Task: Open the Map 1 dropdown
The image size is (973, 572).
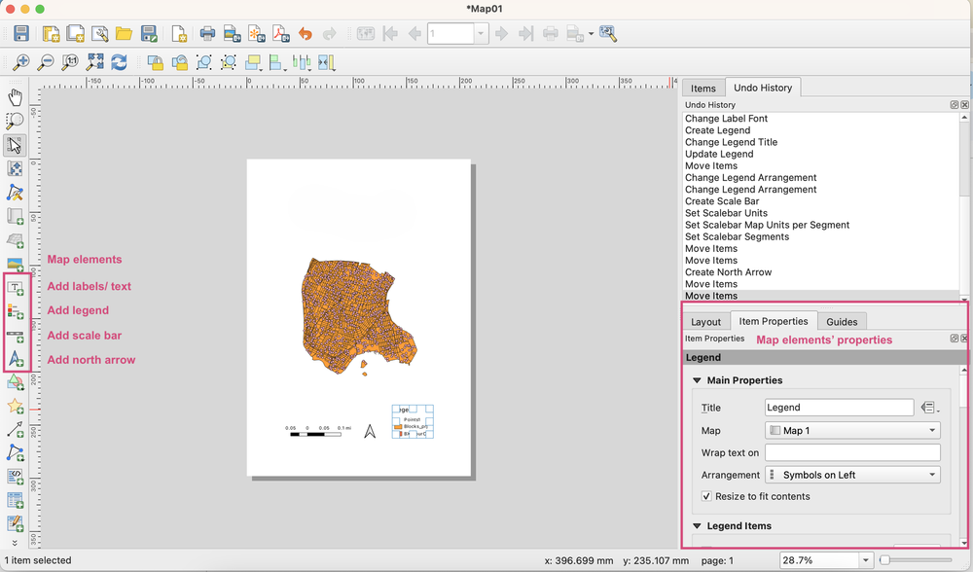Action: point(852,431)
